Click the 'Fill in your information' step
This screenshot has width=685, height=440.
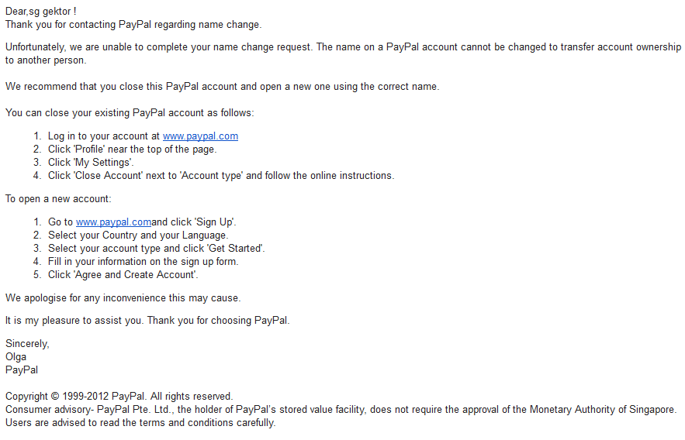point(143,262)
